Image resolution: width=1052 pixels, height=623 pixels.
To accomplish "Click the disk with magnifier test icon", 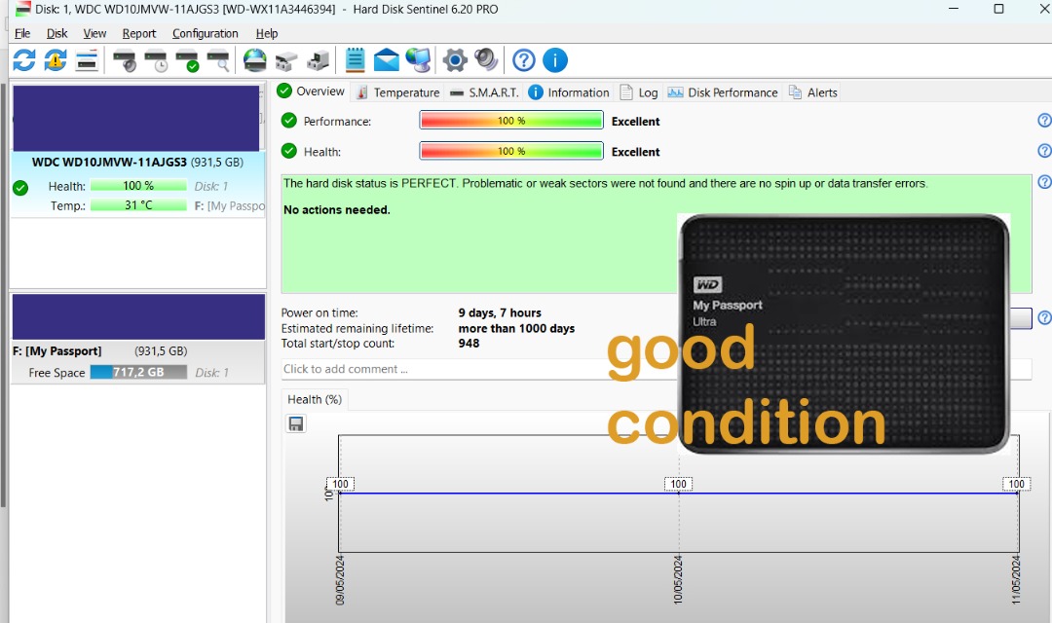I will tap(219, 60).
